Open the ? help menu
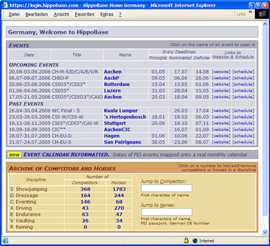This screenshot has width=270, height=246. (x=120, y=14)
